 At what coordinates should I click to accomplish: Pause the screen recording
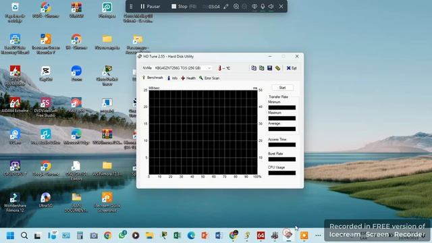[x=150, y=6]
